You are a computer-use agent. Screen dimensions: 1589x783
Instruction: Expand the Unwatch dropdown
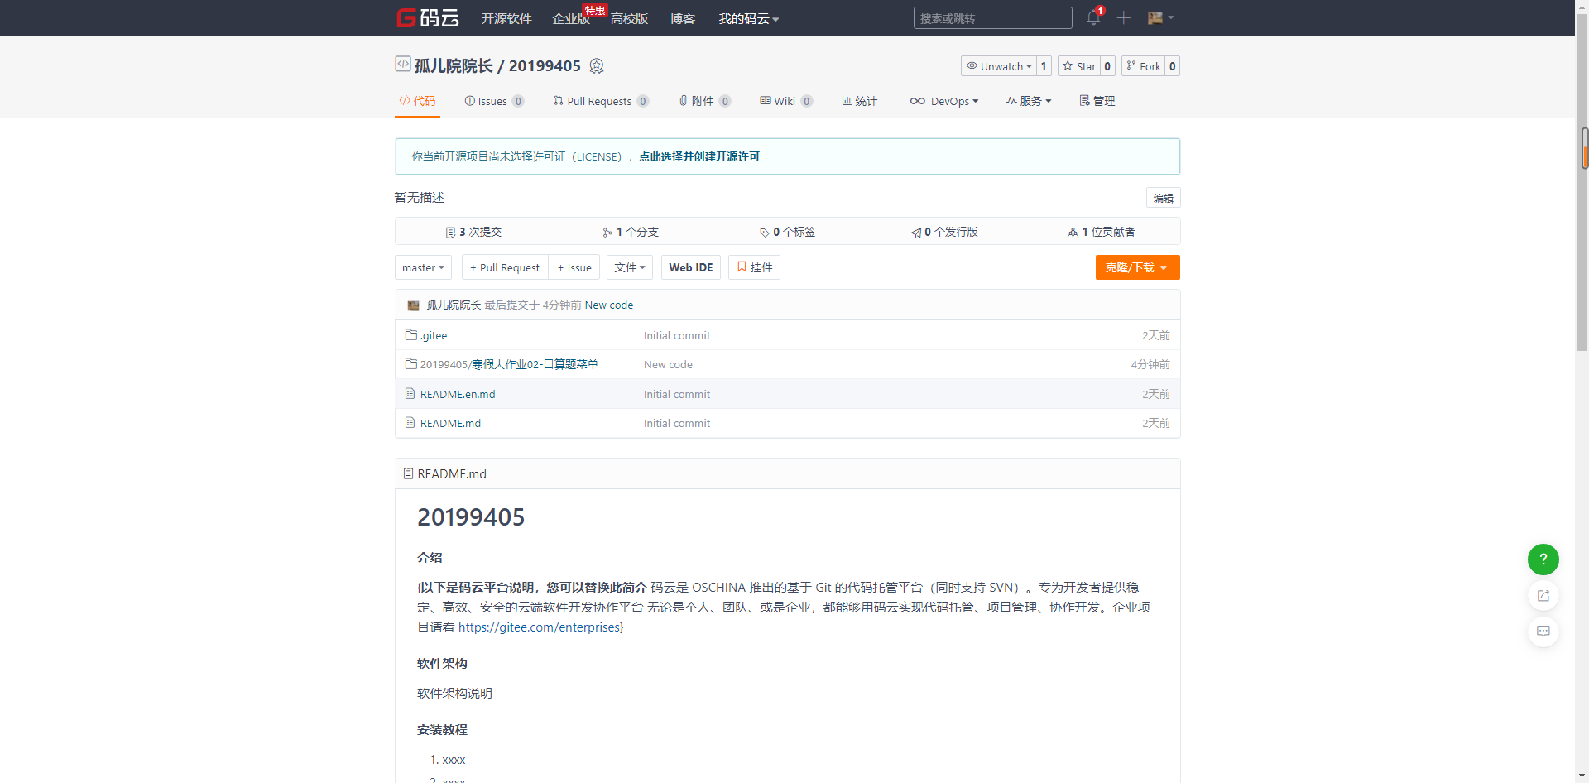pos(999,66)
